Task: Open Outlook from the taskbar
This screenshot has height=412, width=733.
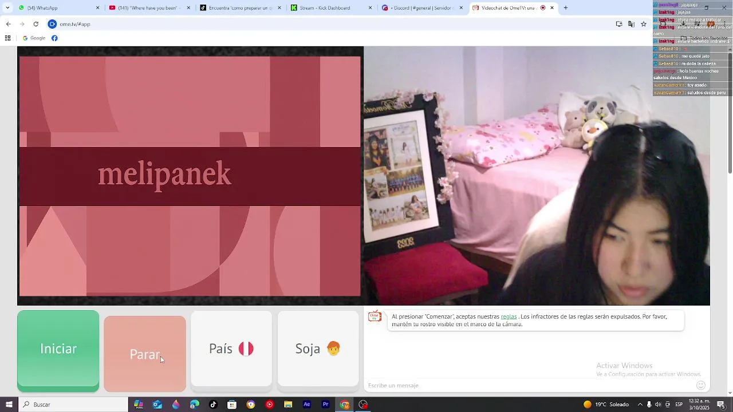Action: pyautogui.click(x=157, y=405)
